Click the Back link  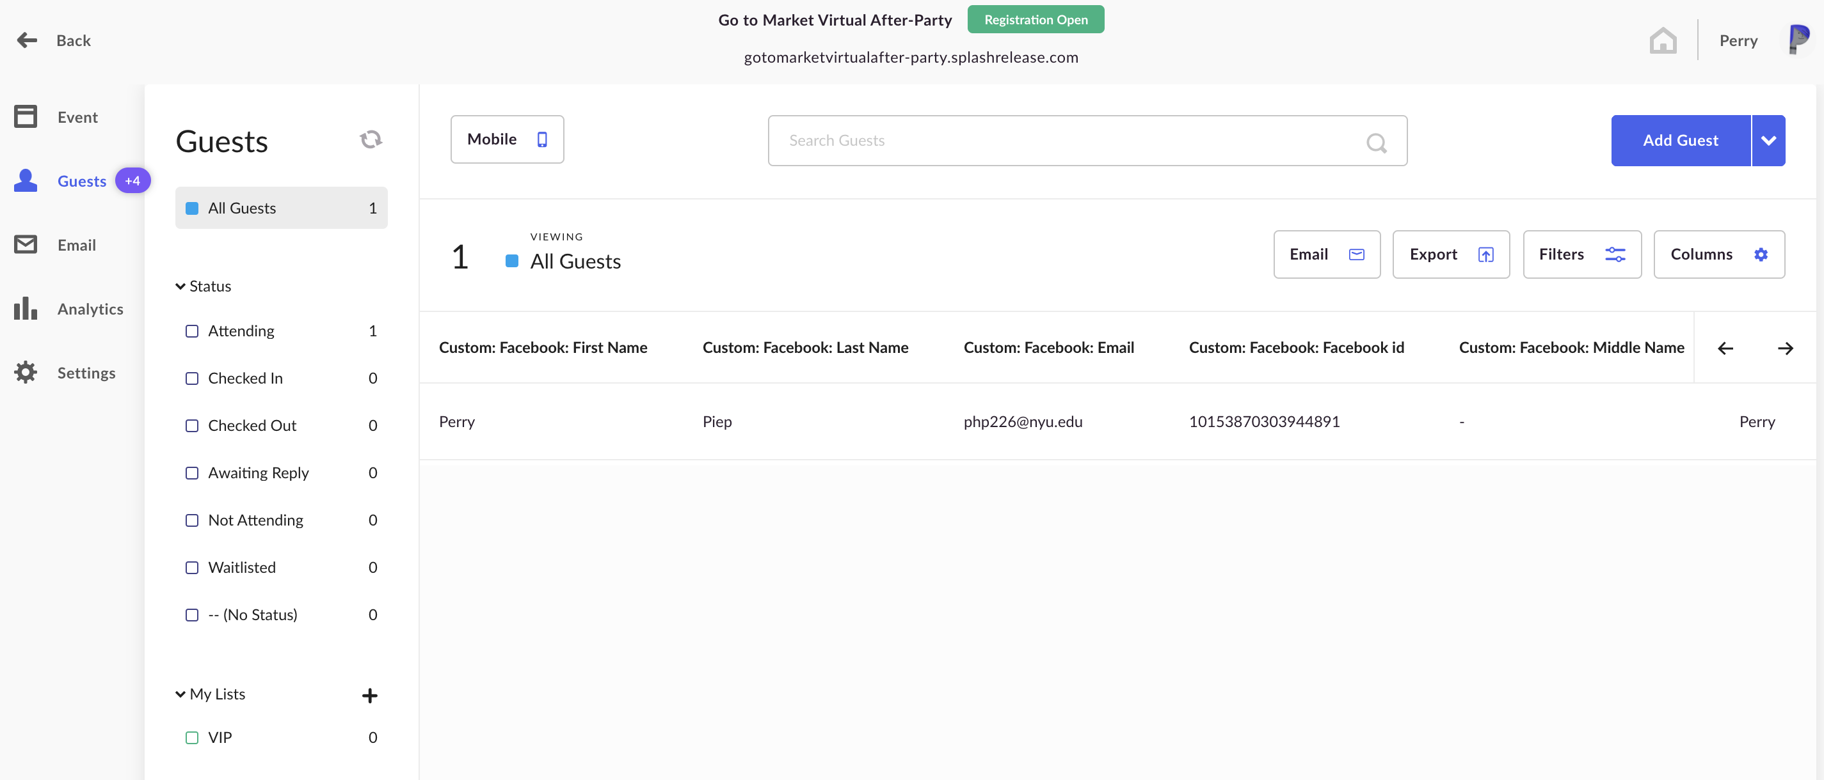[x=74, y=40]
